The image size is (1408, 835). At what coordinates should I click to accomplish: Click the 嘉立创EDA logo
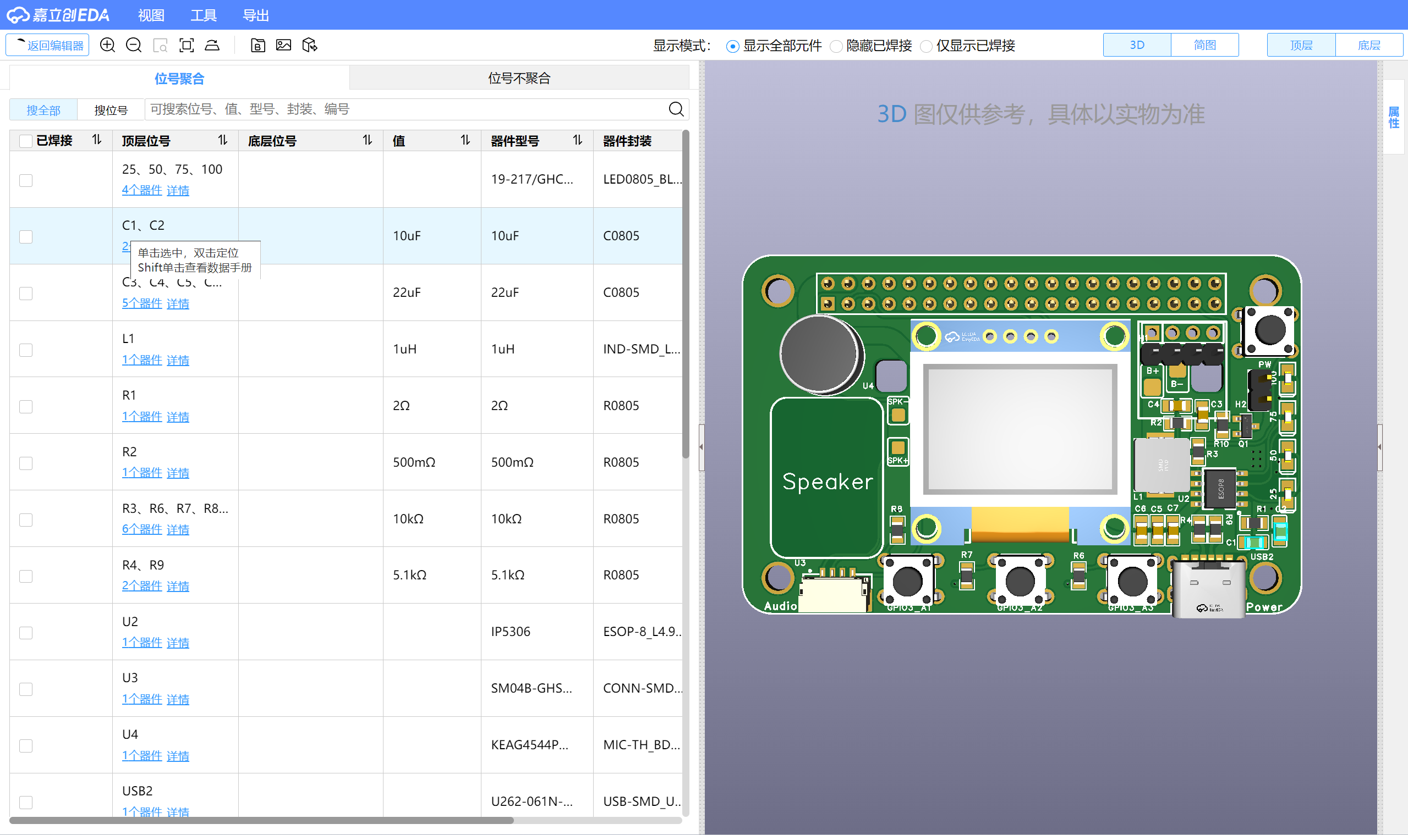click(x=58, y=15)
